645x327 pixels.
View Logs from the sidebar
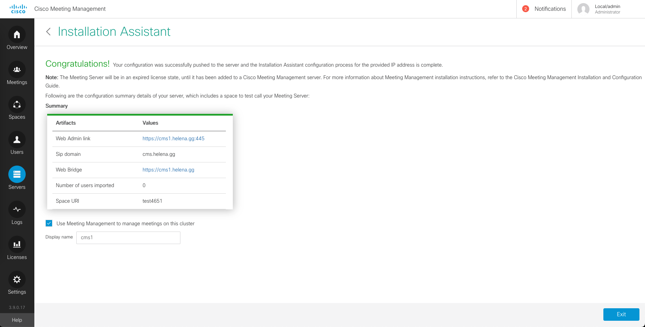click(17, 210)
